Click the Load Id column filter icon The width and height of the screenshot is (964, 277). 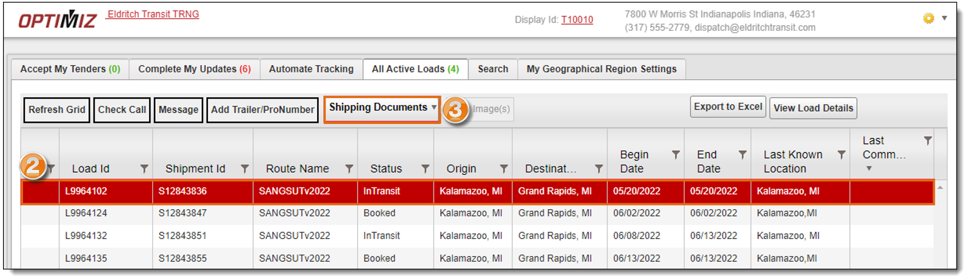[x=144, y=169]
